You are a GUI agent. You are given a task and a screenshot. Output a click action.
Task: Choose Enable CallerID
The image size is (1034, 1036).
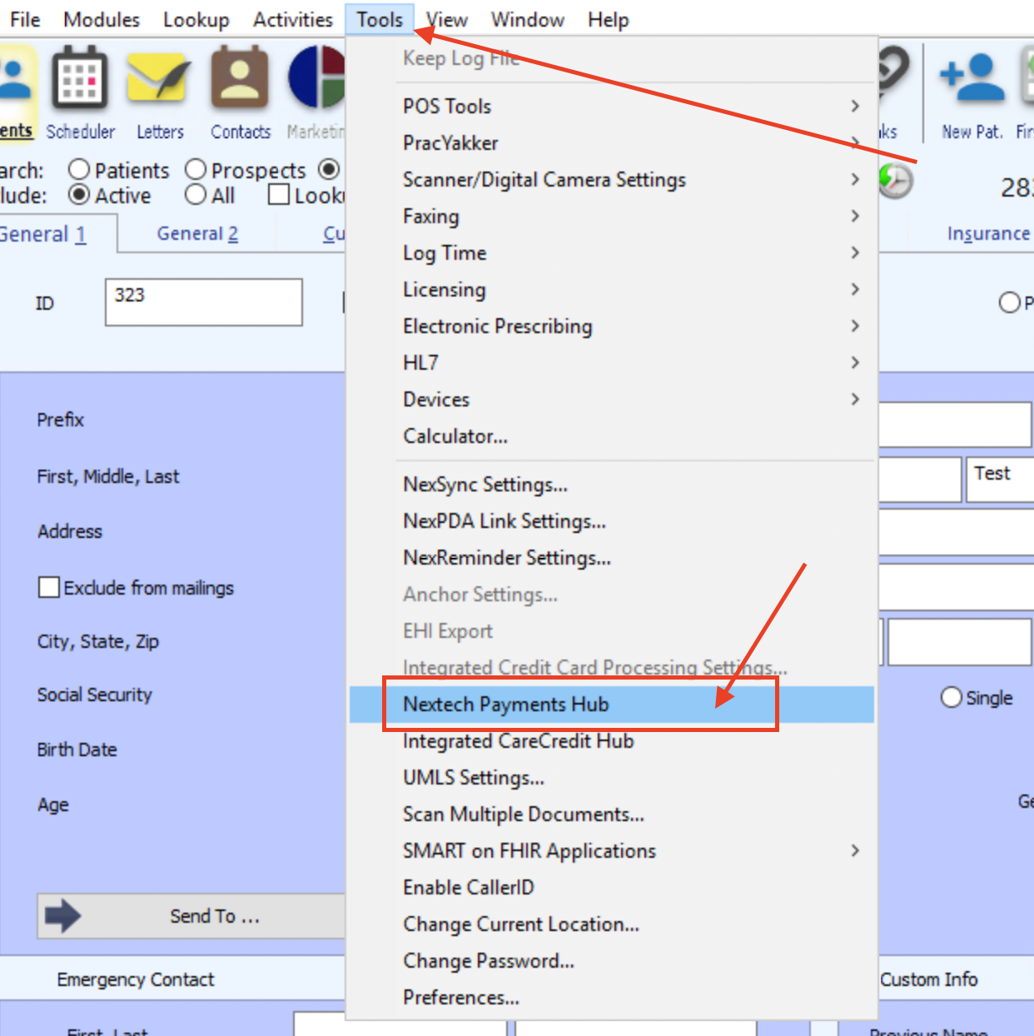[x=612, y=887]
